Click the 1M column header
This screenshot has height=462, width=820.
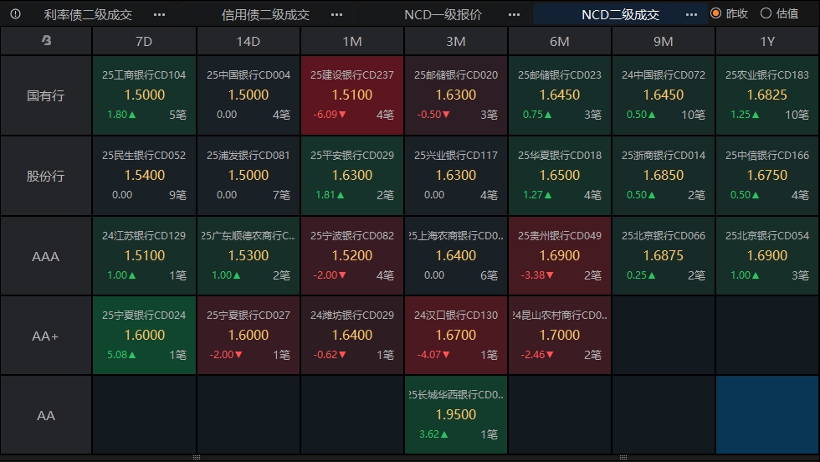352,41
